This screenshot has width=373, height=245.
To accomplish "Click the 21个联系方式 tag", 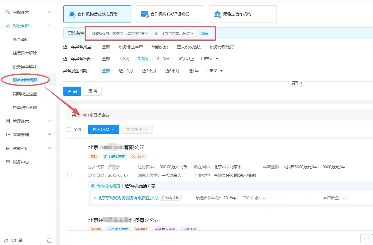I will click(x=114, y=157).
